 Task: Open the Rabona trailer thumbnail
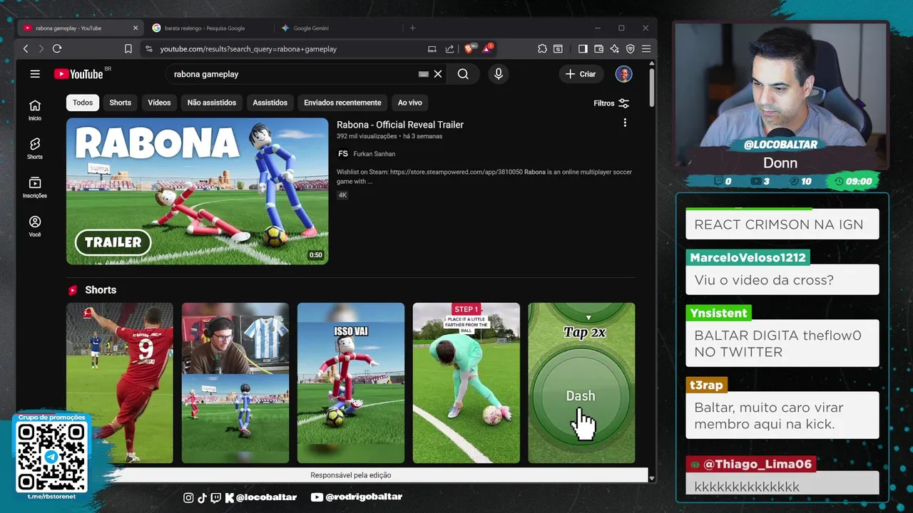pyautogui.click(x=198, y=191)
